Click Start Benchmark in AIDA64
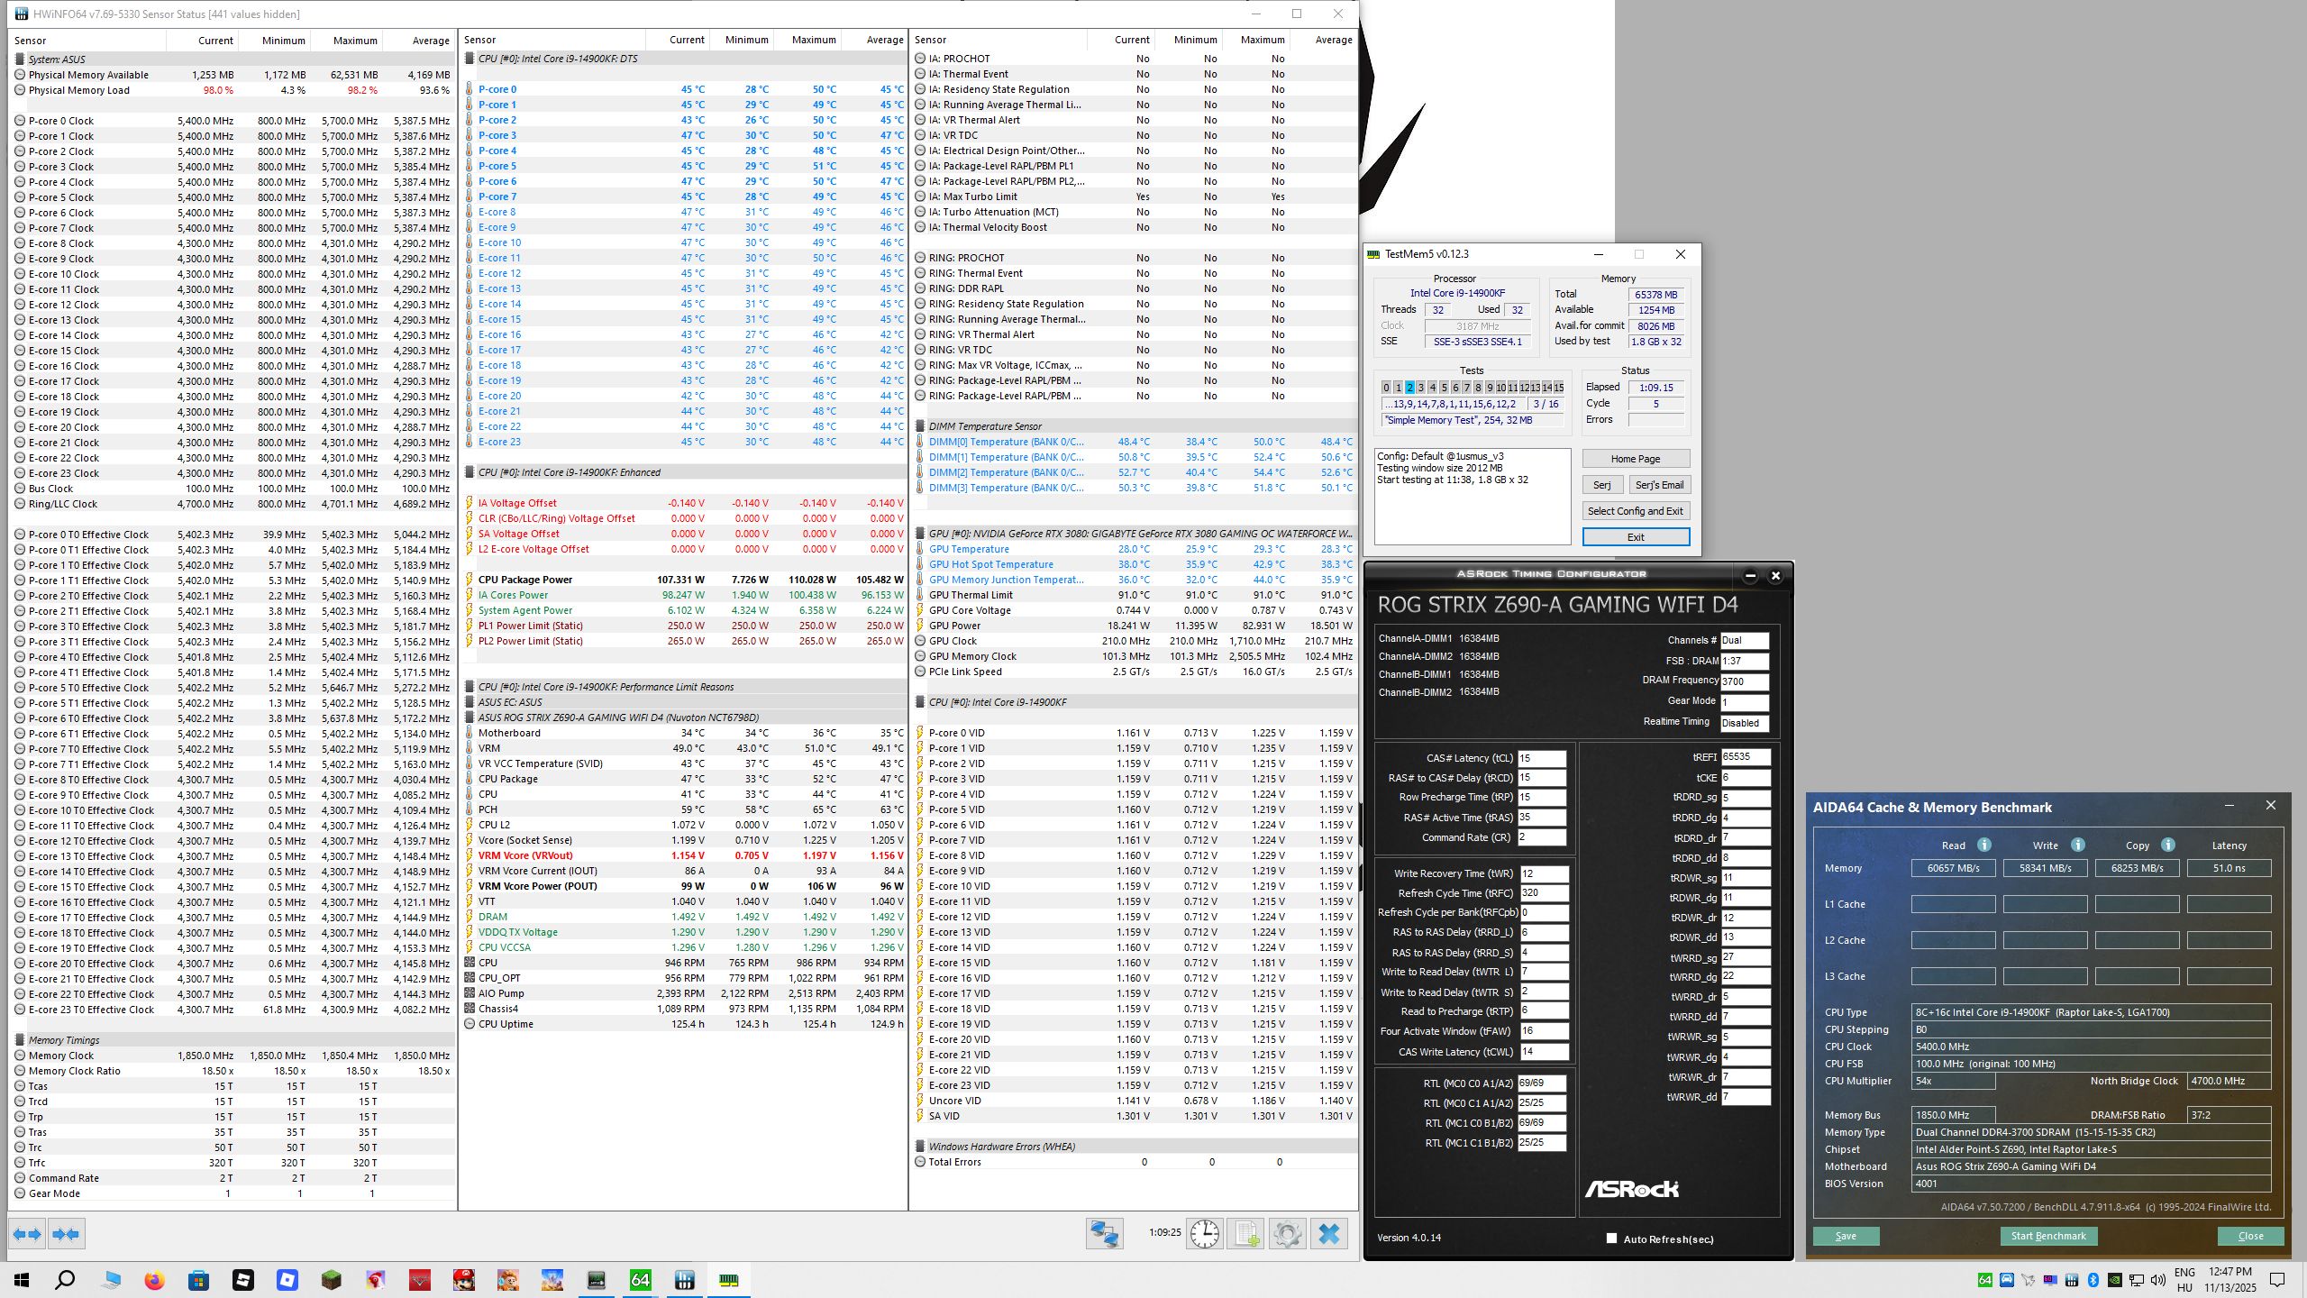The width and height of the screenshot is (2307, 1298). pyautogui.click(x=2047, y=1236)
